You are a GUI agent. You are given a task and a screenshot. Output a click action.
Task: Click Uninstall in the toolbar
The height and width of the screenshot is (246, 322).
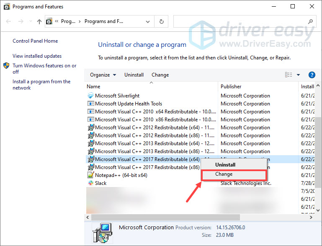[134, 75]
